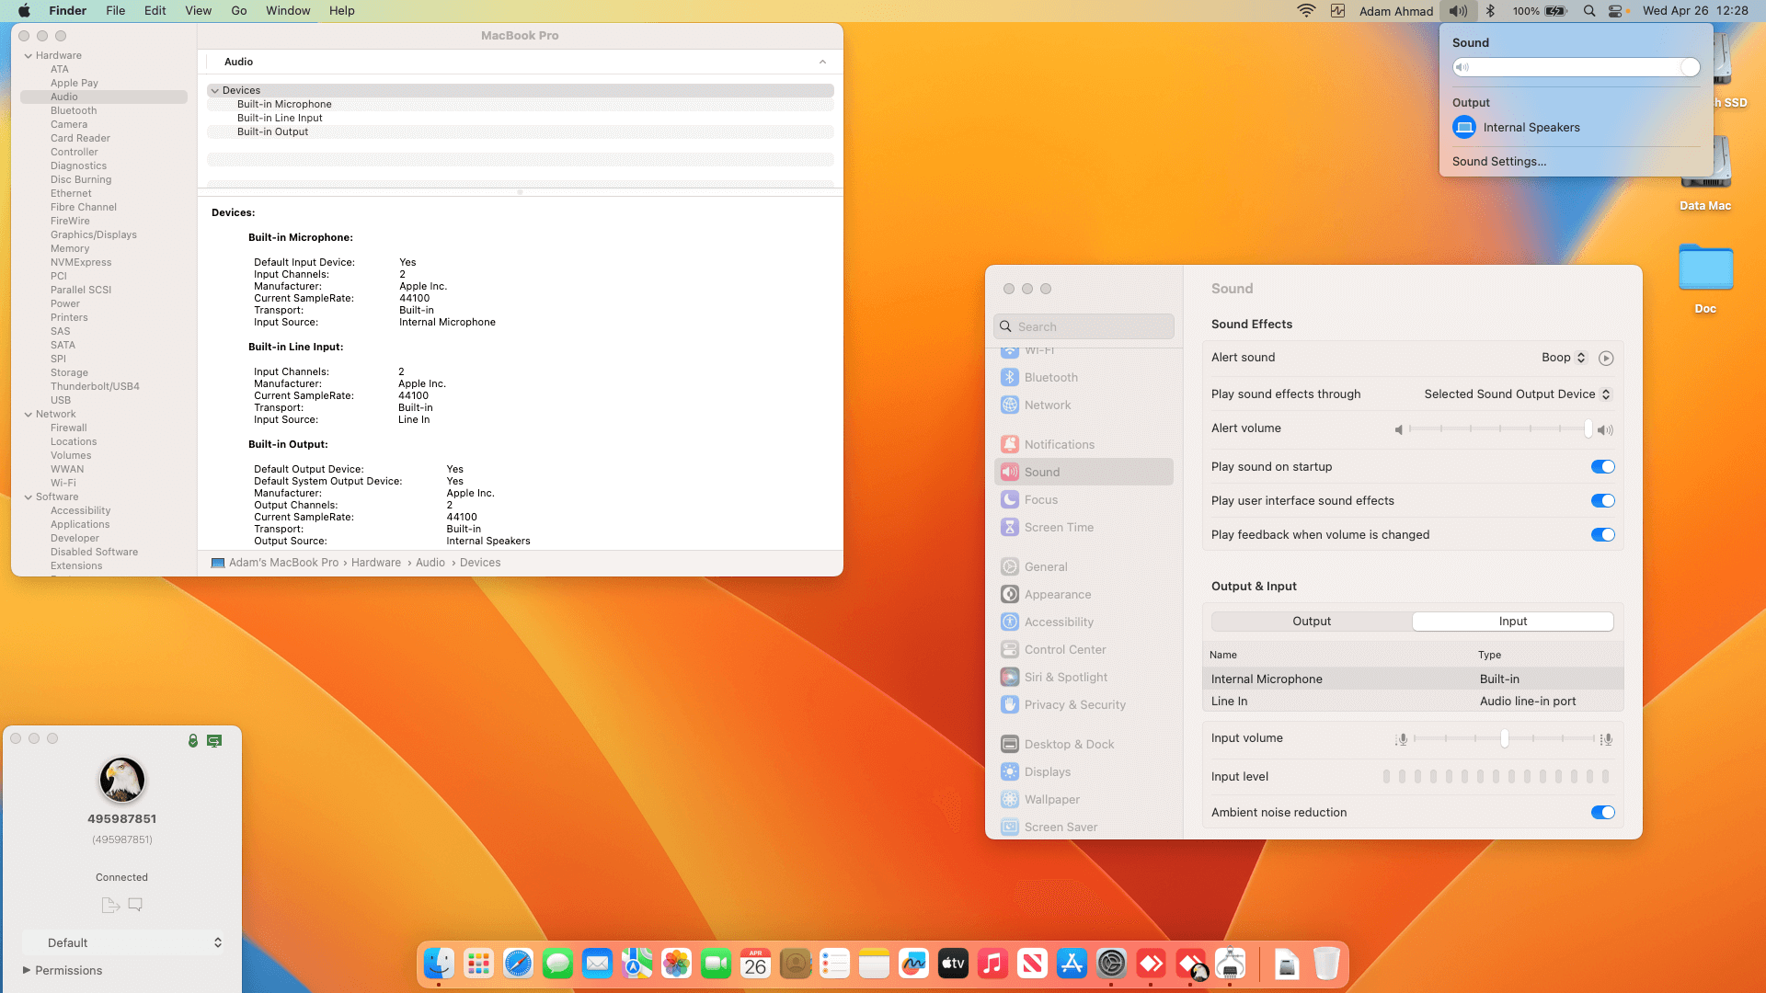Select Built-in Output in Devices list
Viewport: 1766px width, 993px height.
[x=521, y=132]
